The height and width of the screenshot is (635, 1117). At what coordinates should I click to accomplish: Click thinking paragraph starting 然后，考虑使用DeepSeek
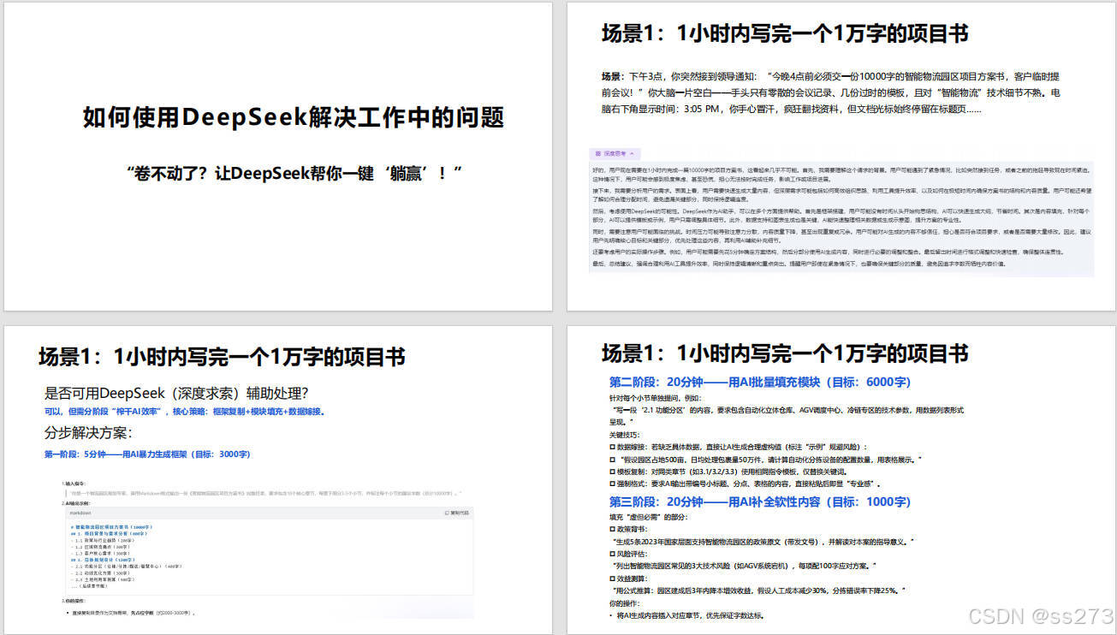point(842,216)
